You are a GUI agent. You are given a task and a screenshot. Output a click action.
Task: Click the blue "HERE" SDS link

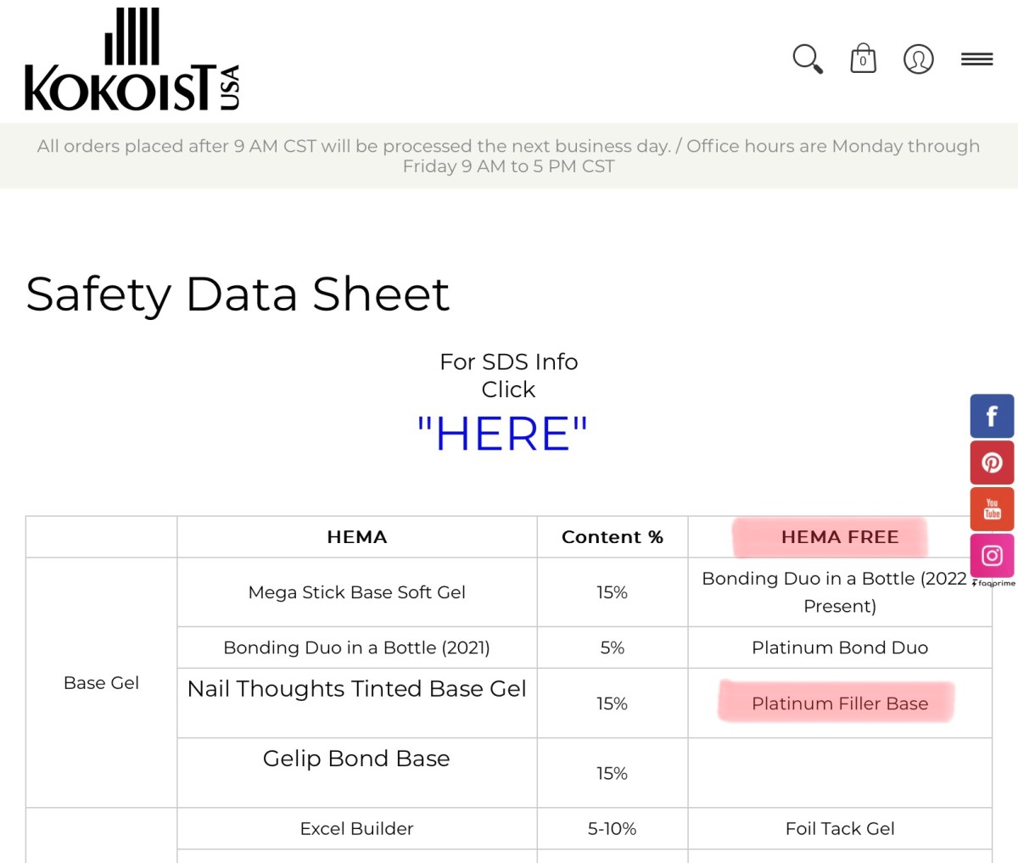(x=502, y=434)
